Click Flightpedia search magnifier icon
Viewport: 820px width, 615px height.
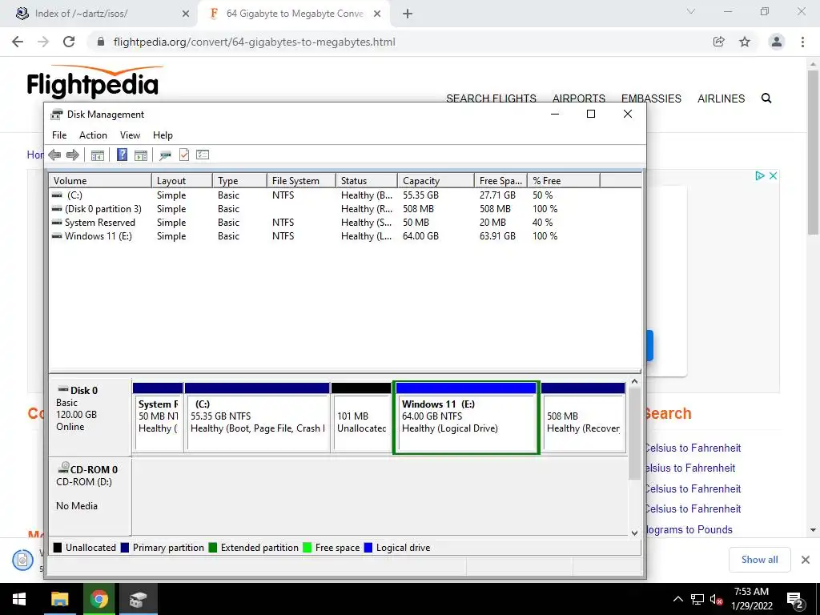766,98
